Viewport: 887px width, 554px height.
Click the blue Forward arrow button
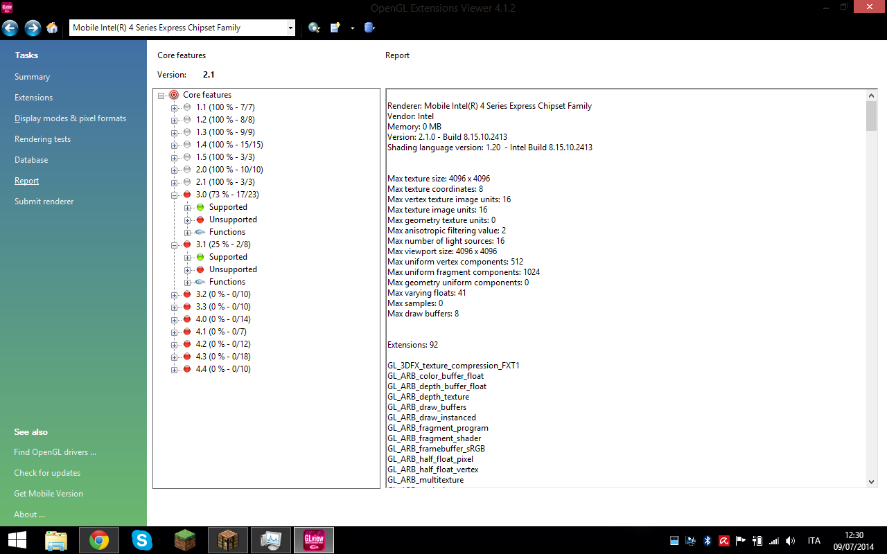coord(33,28)
